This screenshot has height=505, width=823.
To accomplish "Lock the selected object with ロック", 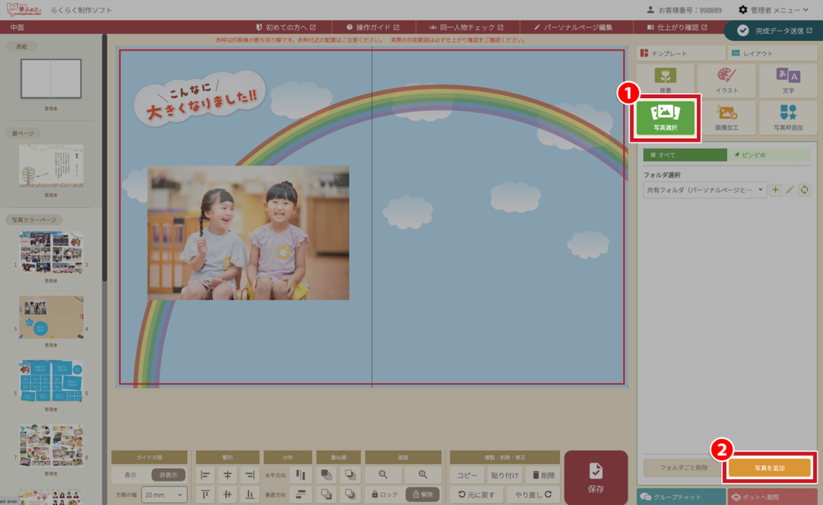I will (x=384, y=494).
